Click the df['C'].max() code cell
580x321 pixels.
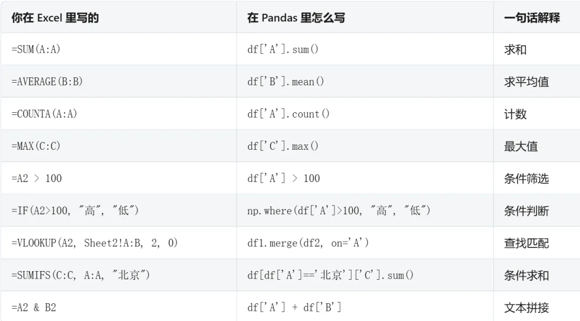pyautogui.click(x=283, y=146)
